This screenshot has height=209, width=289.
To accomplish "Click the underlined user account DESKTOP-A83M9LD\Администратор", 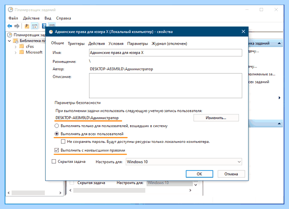I will [x=87, y=118].
